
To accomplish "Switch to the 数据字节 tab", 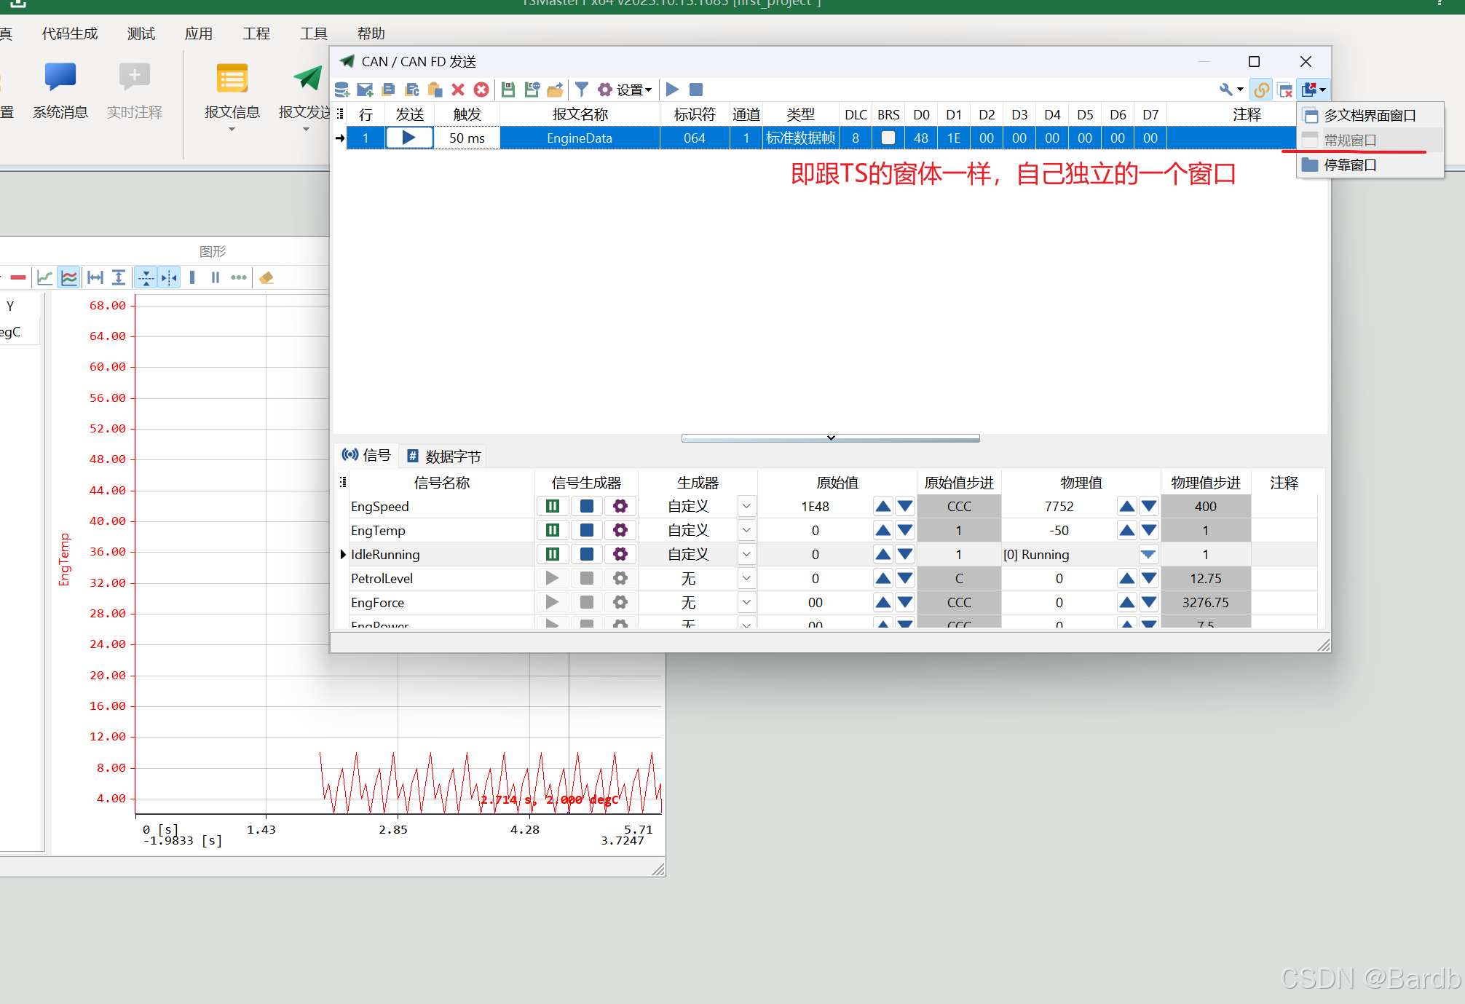I will pyautogui.click(x=444, y=456).
